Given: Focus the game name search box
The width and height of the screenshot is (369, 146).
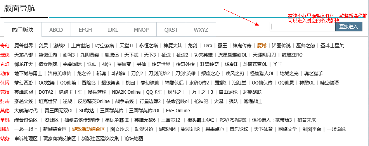Looking at the screenshot, I should click(303, 27).
